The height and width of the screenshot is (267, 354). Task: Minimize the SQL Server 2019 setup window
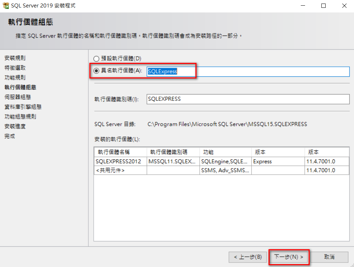pos(303,6)
